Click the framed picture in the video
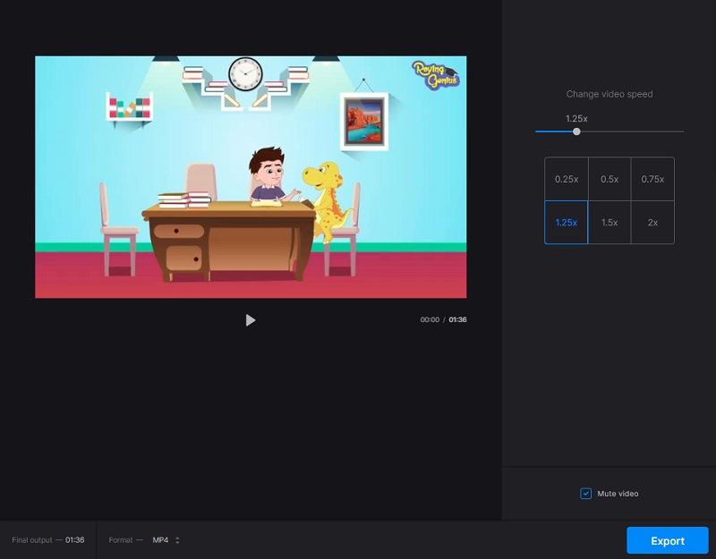Viewport: 716px width, 559px height. click(x=363, y=121)
